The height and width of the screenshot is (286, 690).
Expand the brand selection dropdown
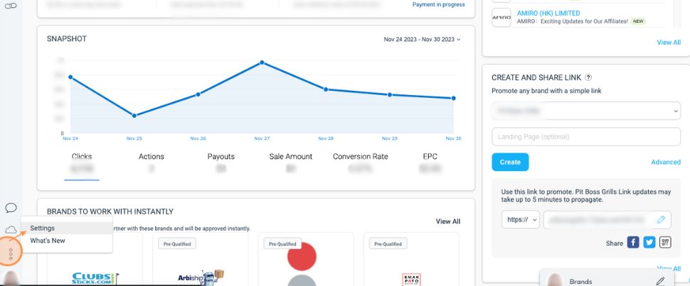585,111
